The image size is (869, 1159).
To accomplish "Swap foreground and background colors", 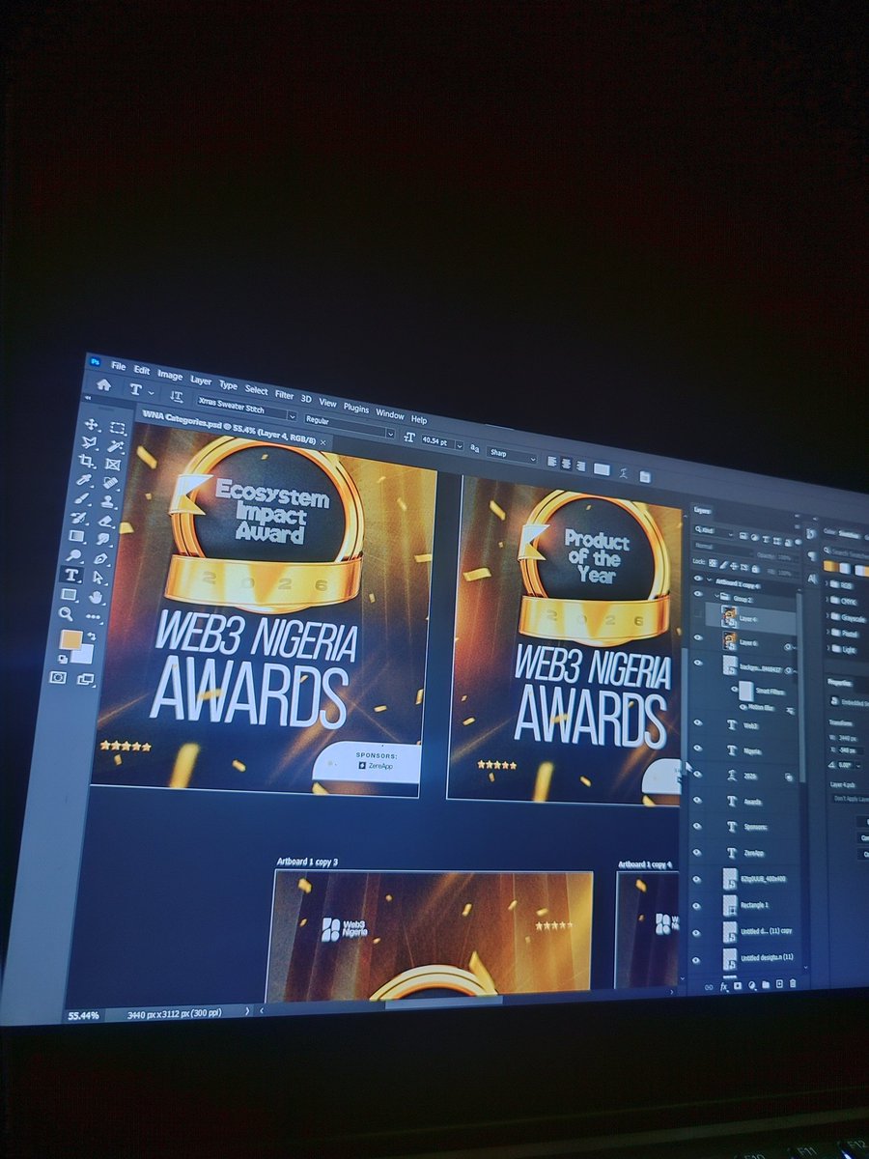I will (x=91, y=636).
